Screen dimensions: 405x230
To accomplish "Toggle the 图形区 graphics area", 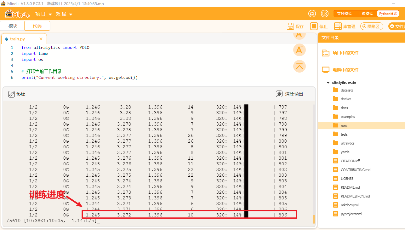I will point(372,27).
